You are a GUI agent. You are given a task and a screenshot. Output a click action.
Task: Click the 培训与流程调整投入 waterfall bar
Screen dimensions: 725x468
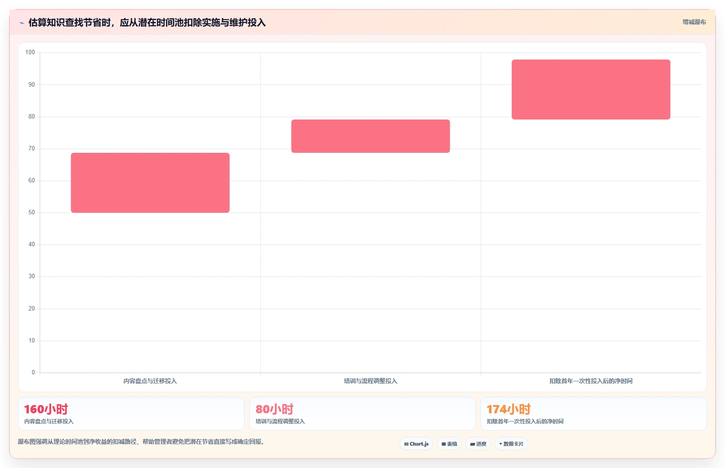pos(371,136)
